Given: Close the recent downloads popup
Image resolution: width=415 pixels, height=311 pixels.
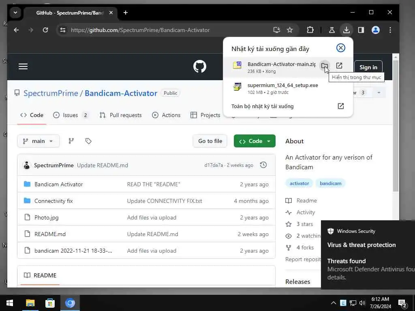Looking at the screenshot, I should (340, 48).
